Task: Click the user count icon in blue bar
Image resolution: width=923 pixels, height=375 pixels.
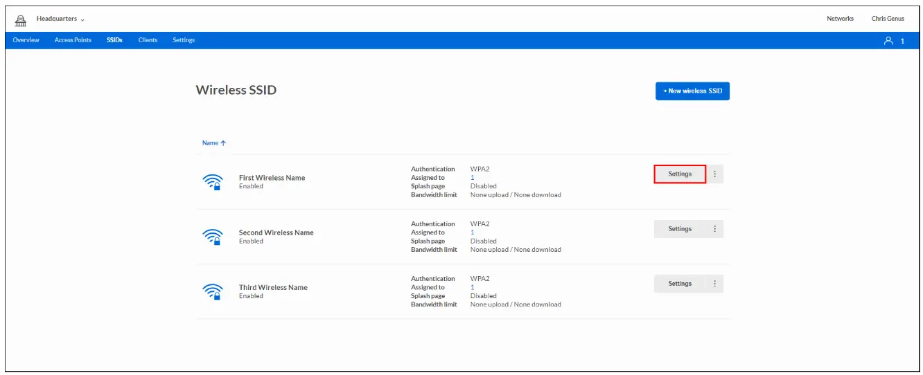Action: point(888,41)
